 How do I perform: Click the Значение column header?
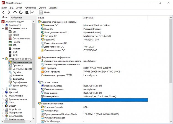click(89, 18)
